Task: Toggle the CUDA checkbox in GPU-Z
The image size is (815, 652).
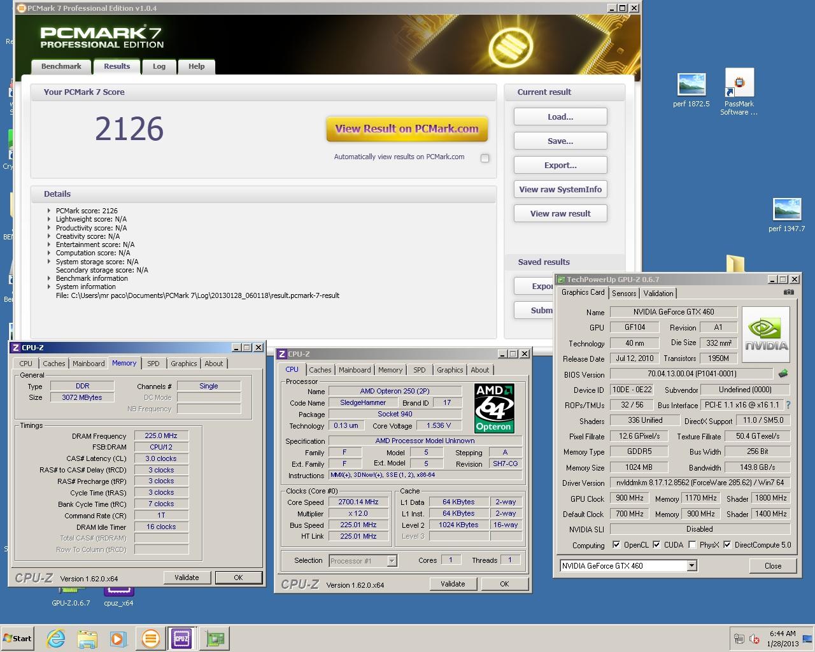Action: click(x=656, y=545)
